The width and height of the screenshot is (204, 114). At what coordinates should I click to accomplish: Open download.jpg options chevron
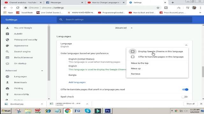tap(42, 104)
